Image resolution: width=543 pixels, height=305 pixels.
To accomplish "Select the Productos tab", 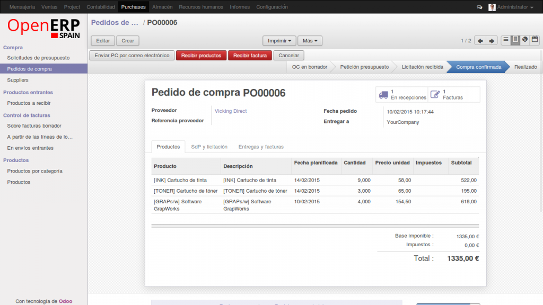I will [x=168, y=147].
